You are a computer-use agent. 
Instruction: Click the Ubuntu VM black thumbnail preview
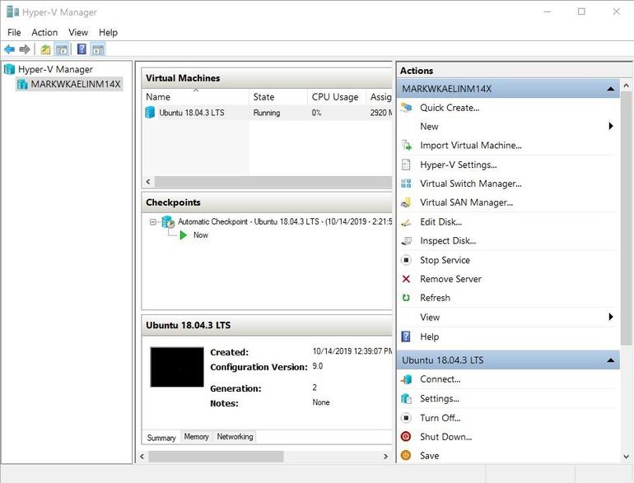pos(177,367)
